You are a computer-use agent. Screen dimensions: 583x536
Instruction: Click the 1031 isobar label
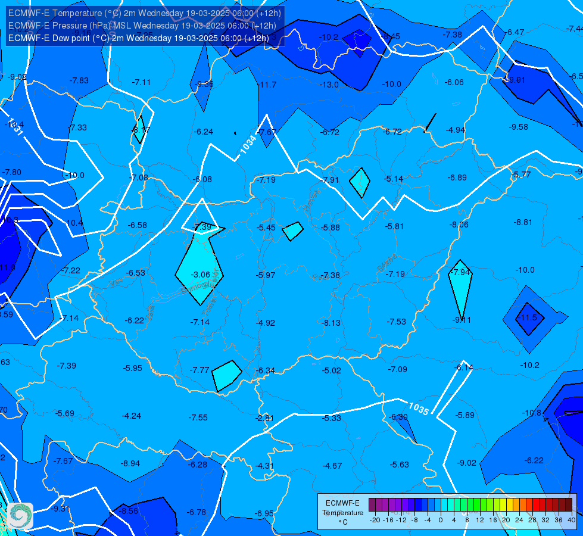(x=15, y=126)
